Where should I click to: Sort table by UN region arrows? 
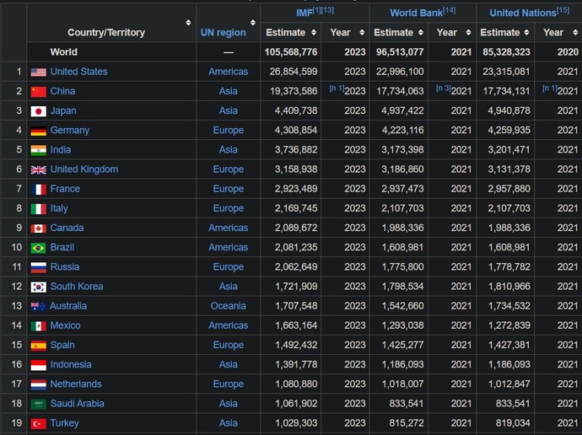click(253, 23)
